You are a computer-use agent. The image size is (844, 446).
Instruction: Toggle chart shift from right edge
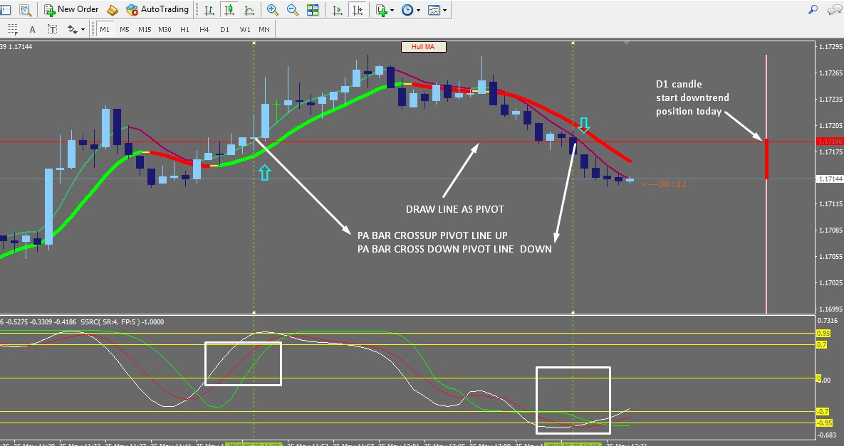point(358,10)
